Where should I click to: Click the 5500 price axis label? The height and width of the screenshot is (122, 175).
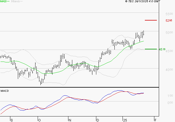tap(169, 14)
